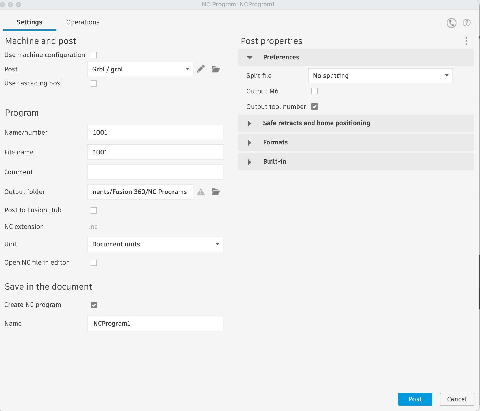Click the edit post processor pencil icon
Screen dimensions: 480x411
(x=201, y=69)
